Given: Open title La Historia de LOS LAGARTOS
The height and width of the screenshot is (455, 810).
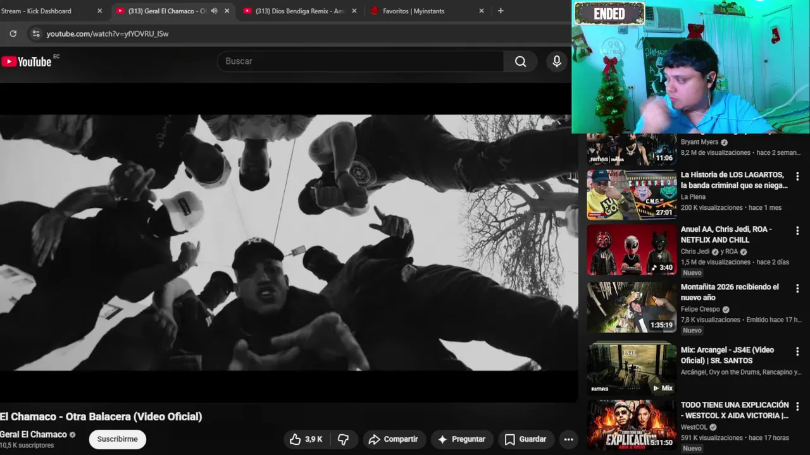Looking at the screenshot, I should (x=734, y=180).
